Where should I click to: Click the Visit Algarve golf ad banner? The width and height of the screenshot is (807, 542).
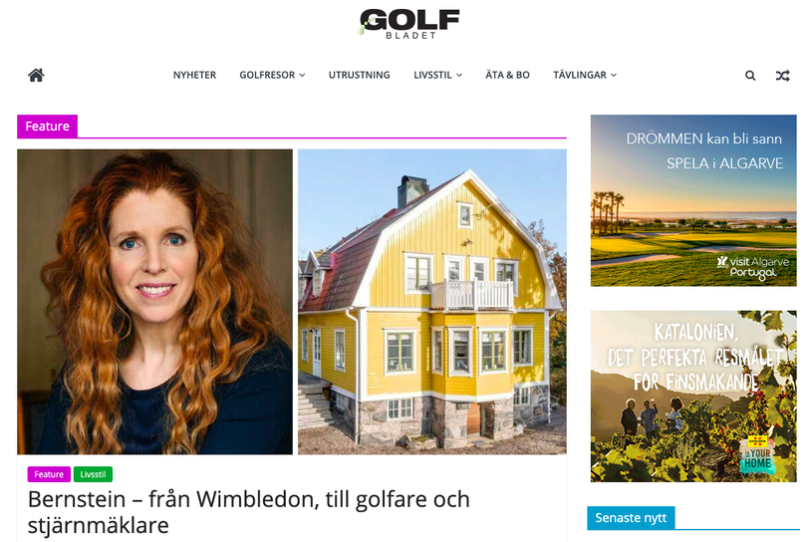click(693, 200)
